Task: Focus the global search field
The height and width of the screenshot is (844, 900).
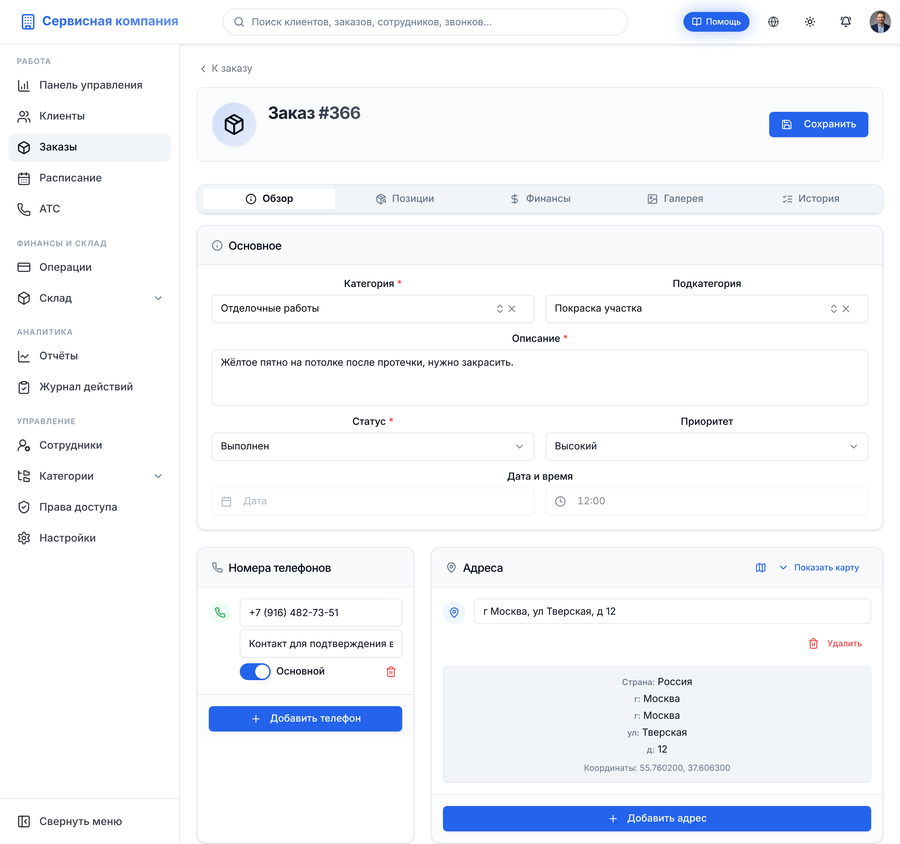Action: 425,22
